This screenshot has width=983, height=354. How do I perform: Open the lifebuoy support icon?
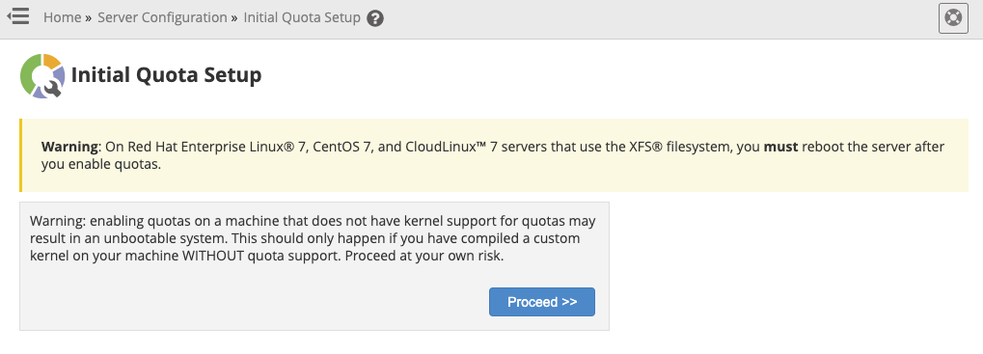pyautogui.click(x=953, y=17)
